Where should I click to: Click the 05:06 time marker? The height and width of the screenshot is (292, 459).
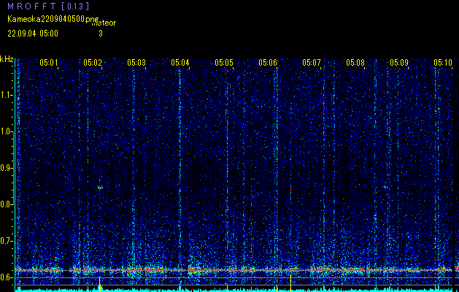pos(268,62)
